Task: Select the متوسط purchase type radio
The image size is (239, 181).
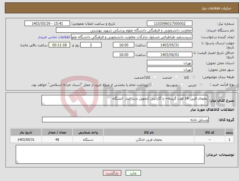Action: pyautogui.click(x=182, y=84)
